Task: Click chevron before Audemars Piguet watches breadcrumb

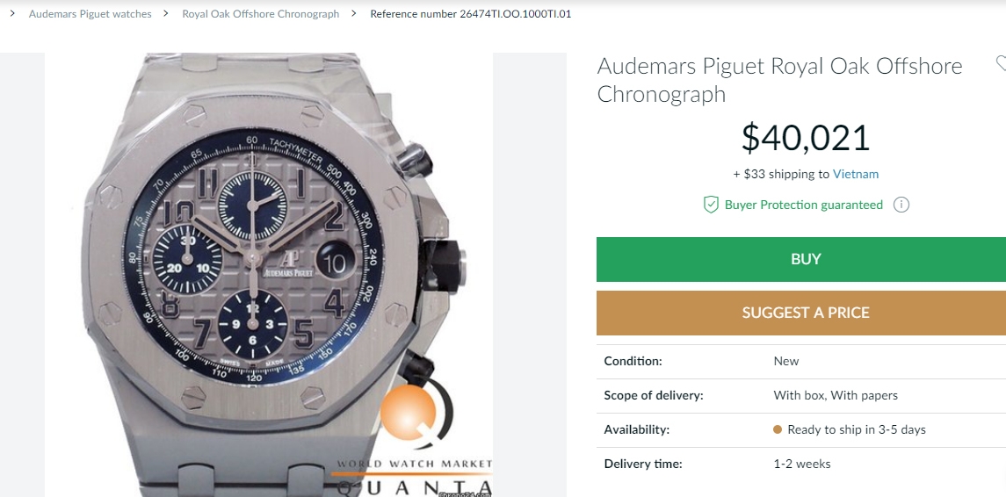Action: click(12, 14)
